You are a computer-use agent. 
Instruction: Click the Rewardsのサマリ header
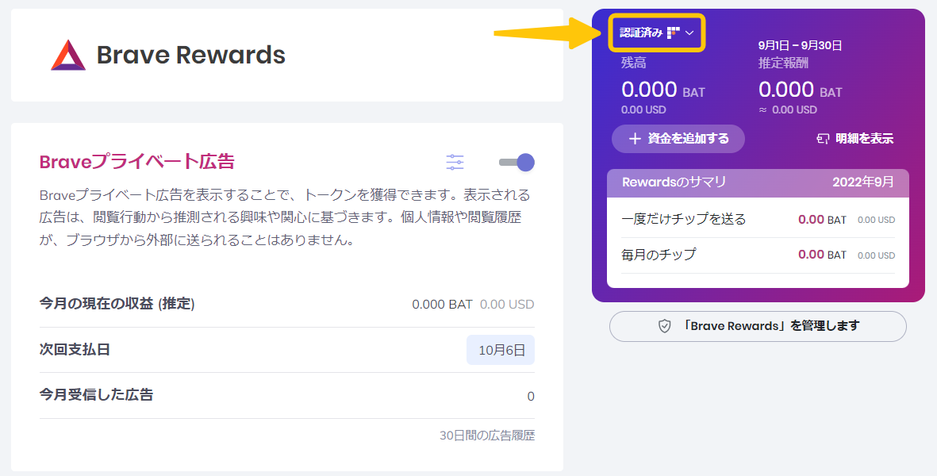[x=674, y=182]
